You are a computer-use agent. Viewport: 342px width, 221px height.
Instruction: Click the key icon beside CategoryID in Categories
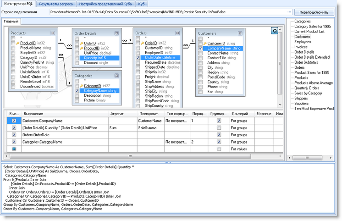(81, 86)
